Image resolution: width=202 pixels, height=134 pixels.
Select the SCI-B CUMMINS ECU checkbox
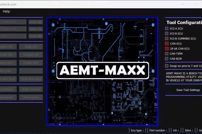click(x=167, y=39)
